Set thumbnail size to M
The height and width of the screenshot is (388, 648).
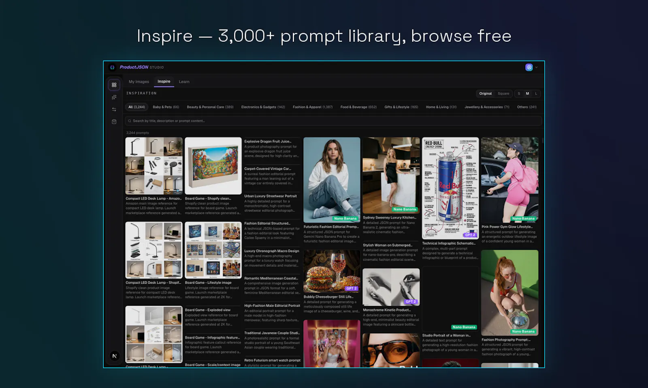pos(527,94)
